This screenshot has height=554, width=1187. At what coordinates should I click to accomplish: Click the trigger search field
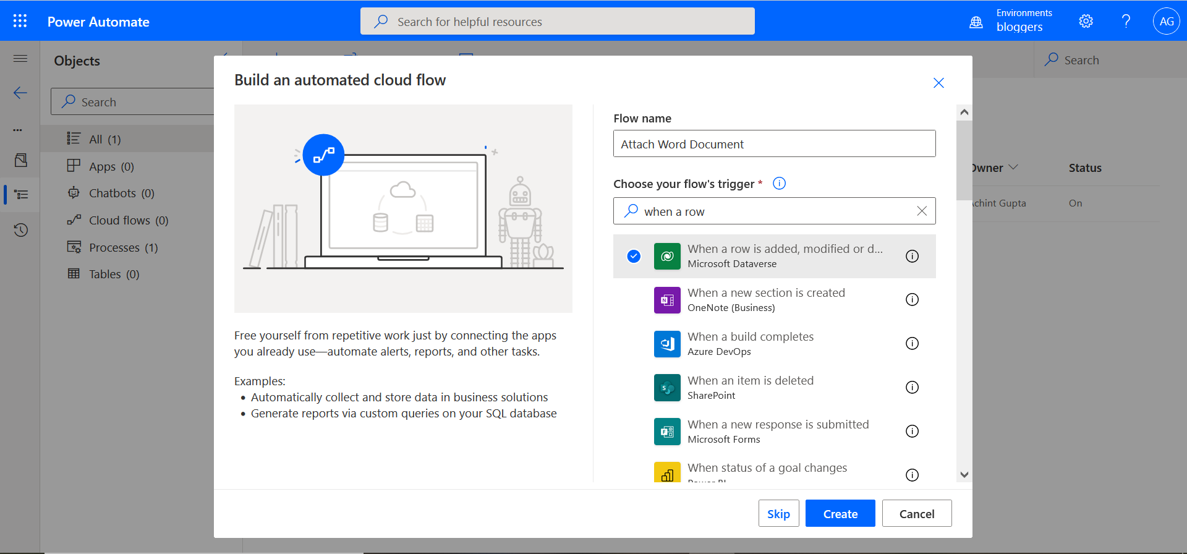click(x=774, y=211)
